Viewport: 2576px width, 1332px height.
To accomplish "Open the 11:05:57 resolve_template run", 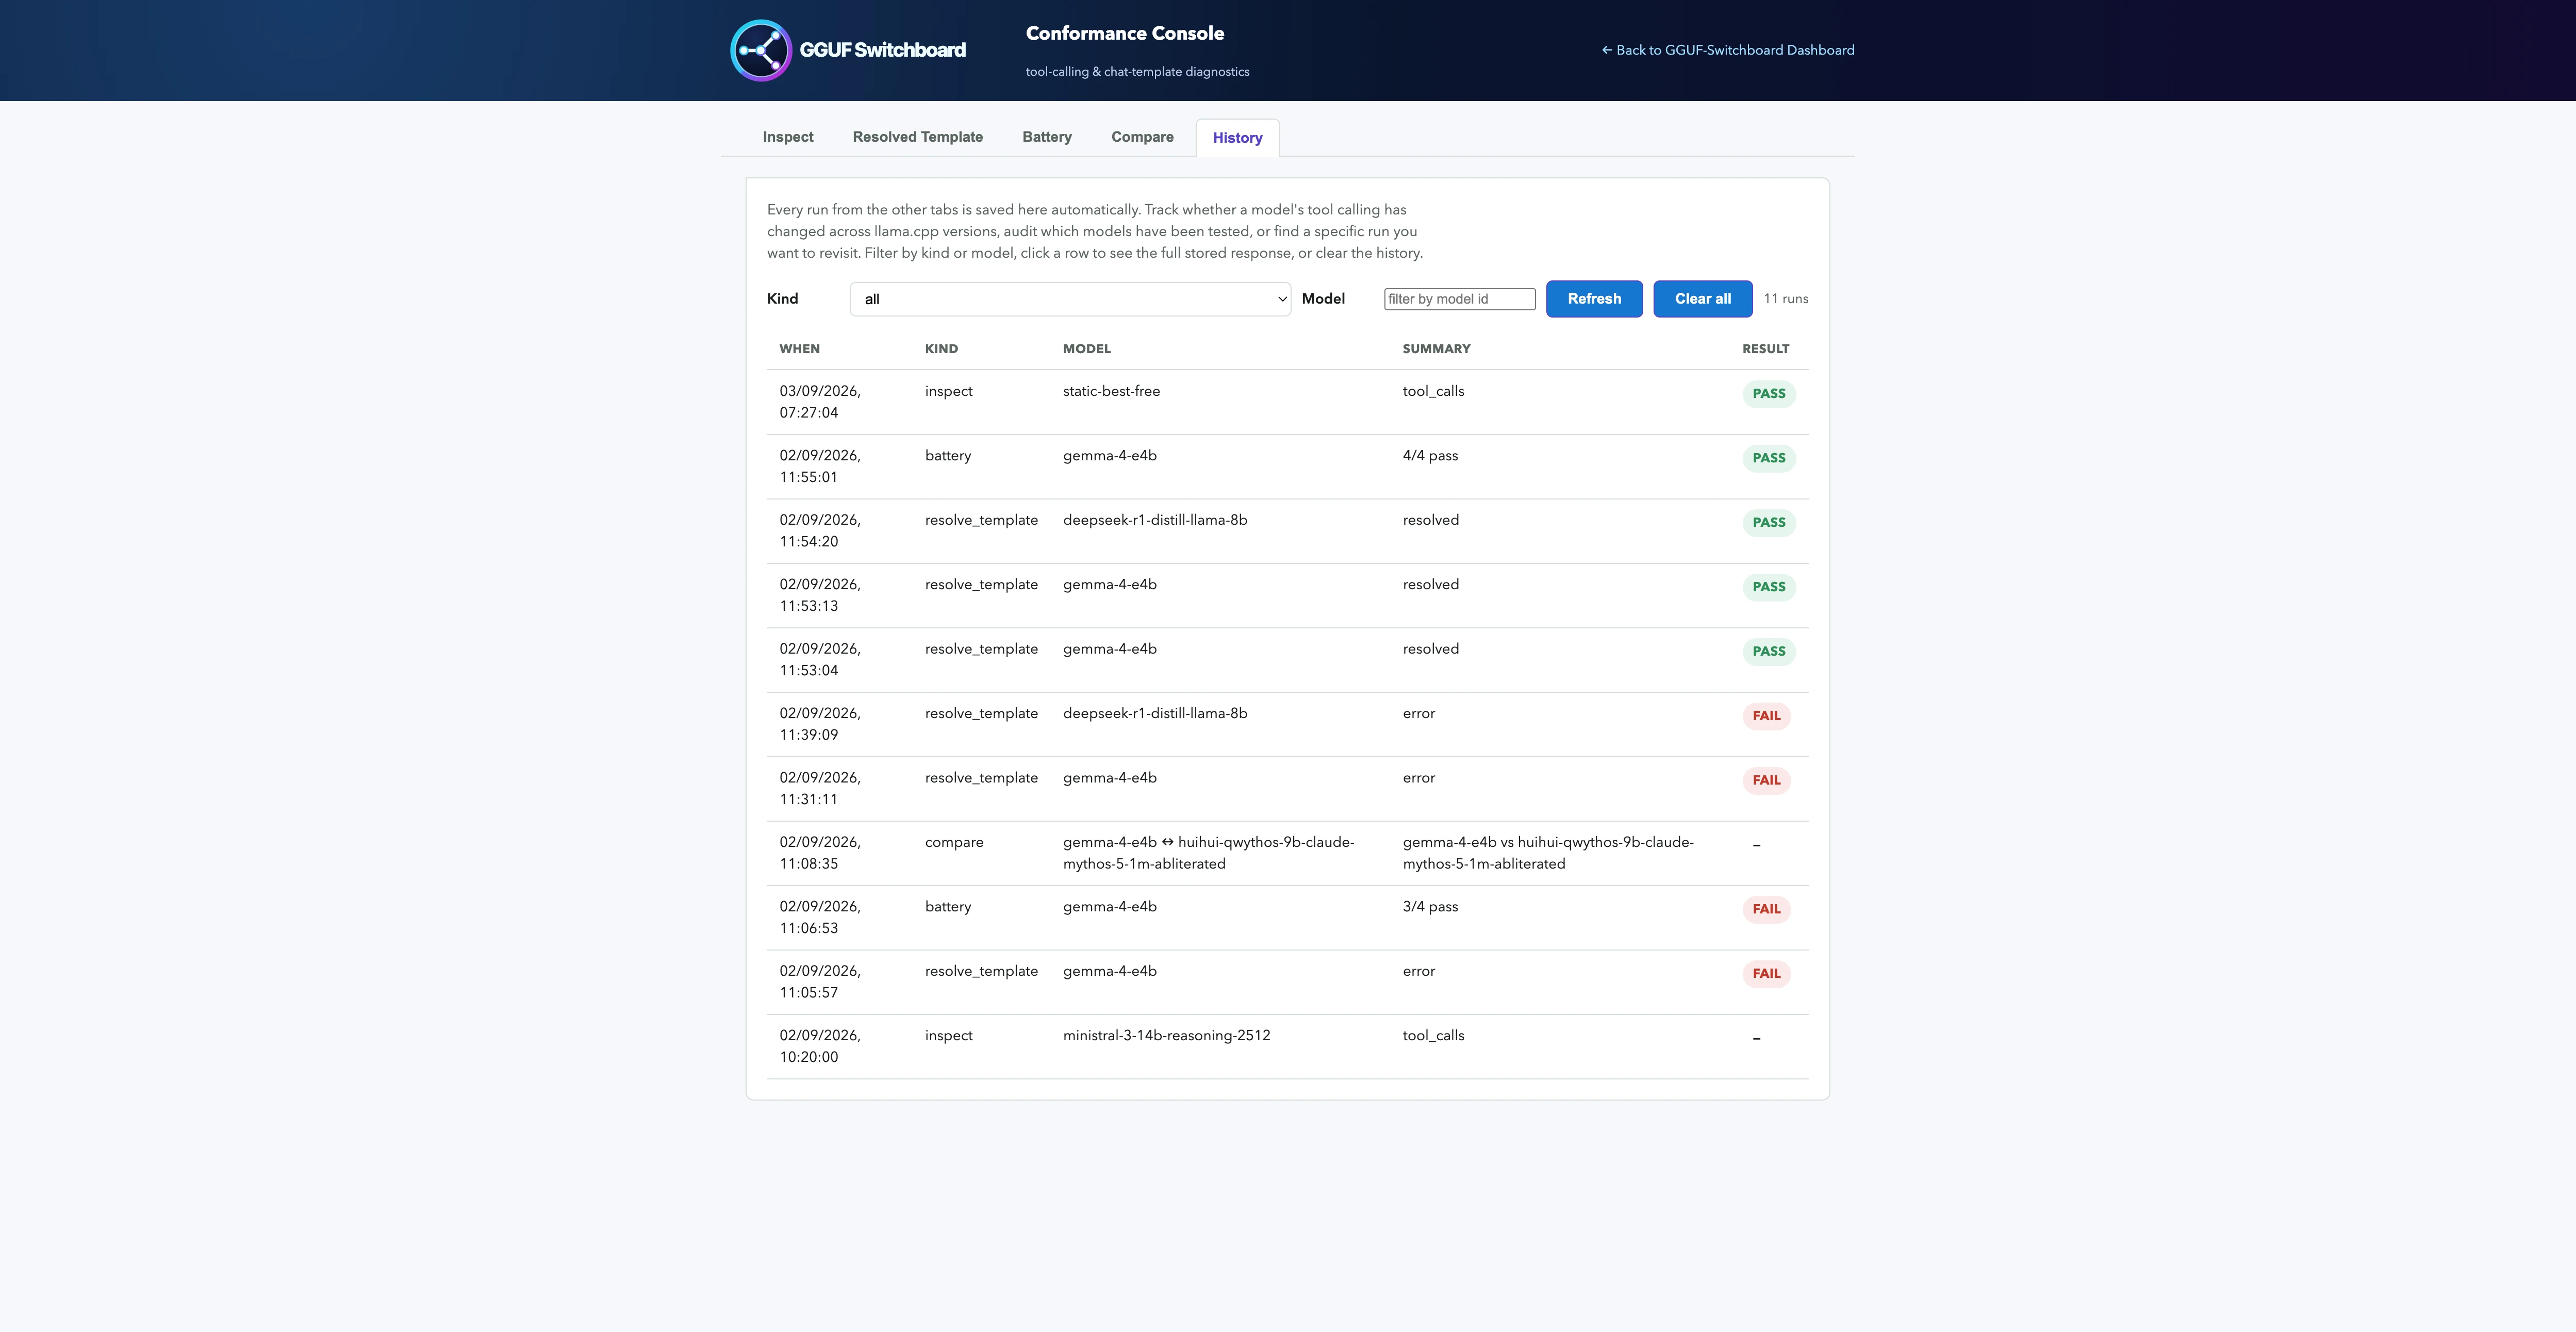I will click(x=1287, y=982).
